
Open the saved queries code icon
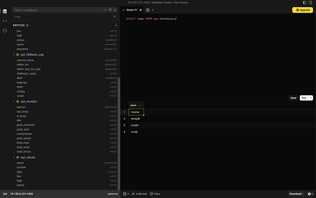(5, 21)
